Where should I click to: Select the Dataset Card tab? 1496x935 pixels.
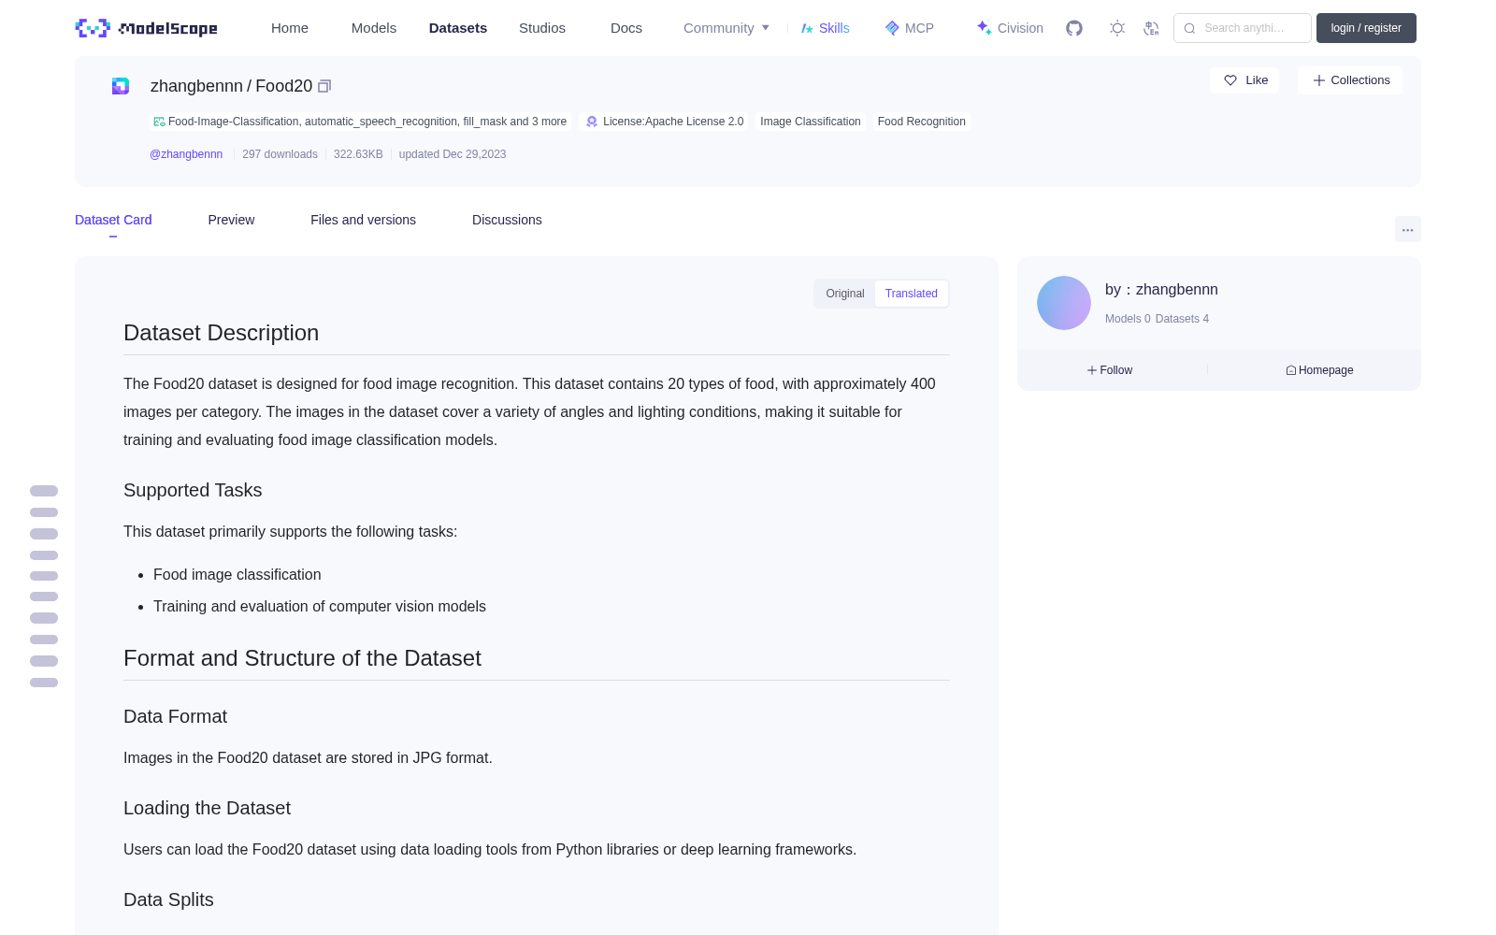click(113, 220)
